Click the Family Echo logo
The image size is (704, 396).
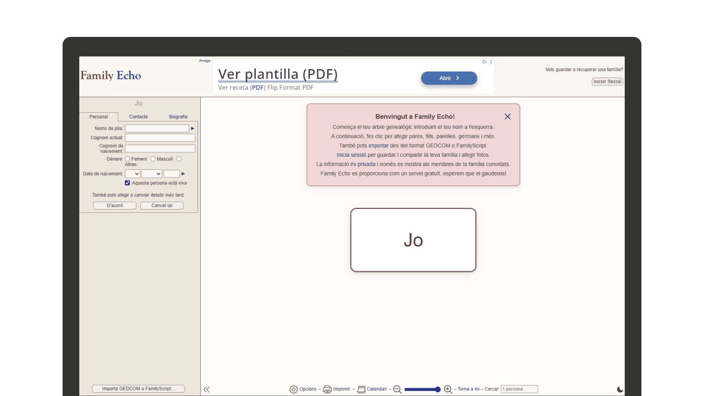(x=111, y=76)
